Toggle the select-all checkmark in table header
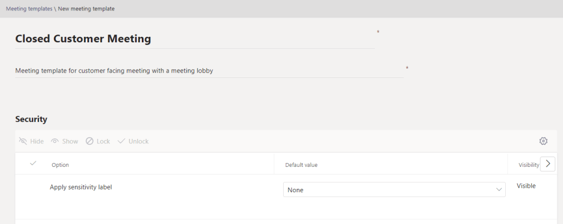The width and height of the screenshot is (563, 224). tap(33, 164)
